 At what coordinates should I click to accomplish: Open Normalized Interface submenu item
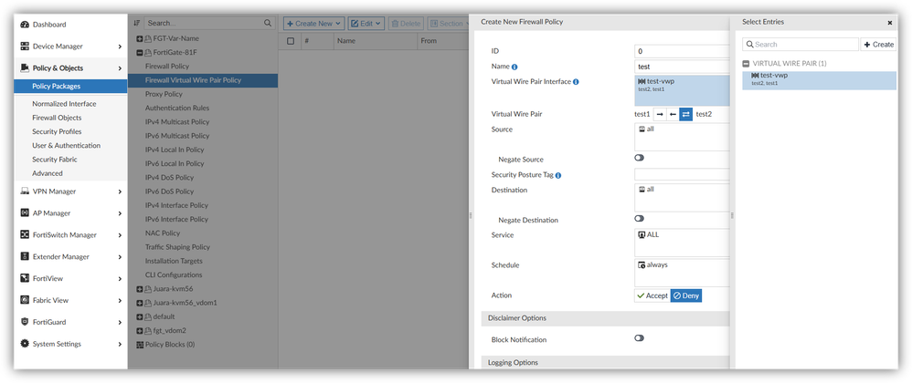click(x=64, y=104)
